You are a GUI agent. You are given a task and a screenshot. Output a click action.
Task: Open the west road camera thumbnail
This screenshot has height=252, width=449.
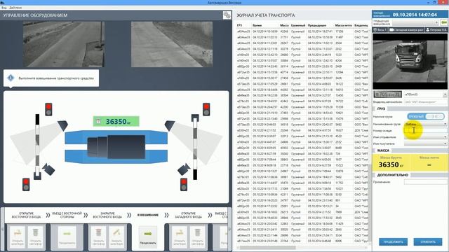coord(172,44)
